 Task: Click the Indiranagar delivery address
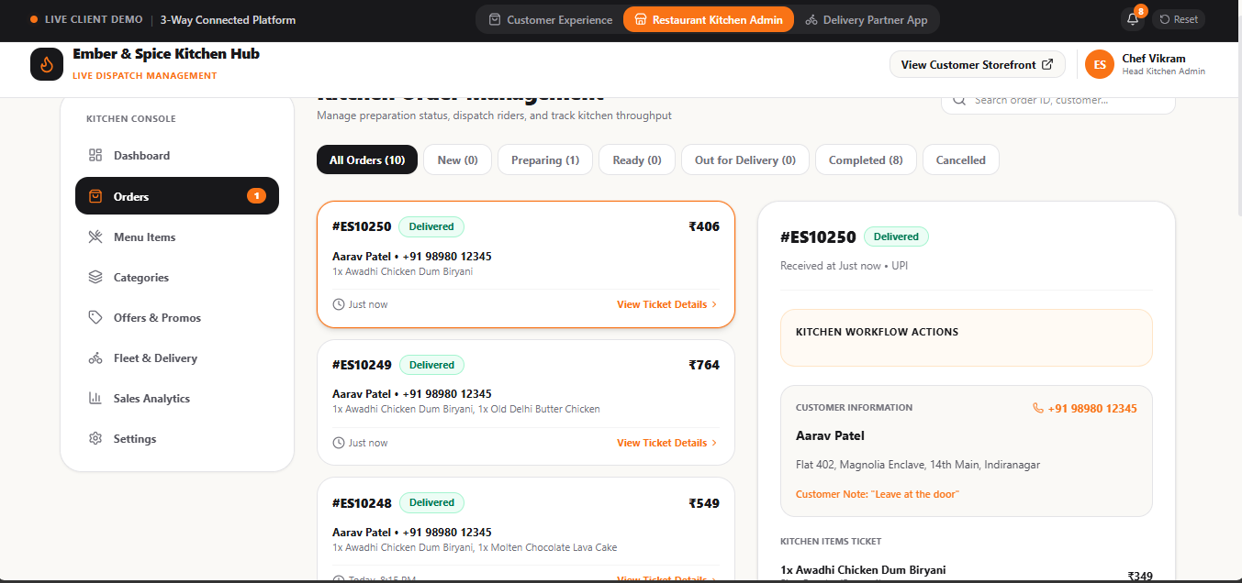pyautogui.click(x=918, y=465)
